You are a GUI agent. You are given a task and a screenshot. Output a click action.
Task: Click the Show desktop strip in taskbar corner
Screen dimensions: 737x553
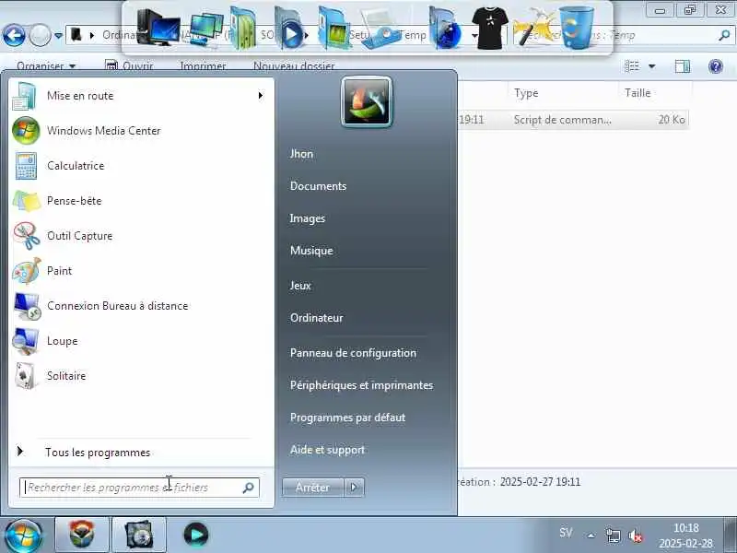(x=731, y=535)
